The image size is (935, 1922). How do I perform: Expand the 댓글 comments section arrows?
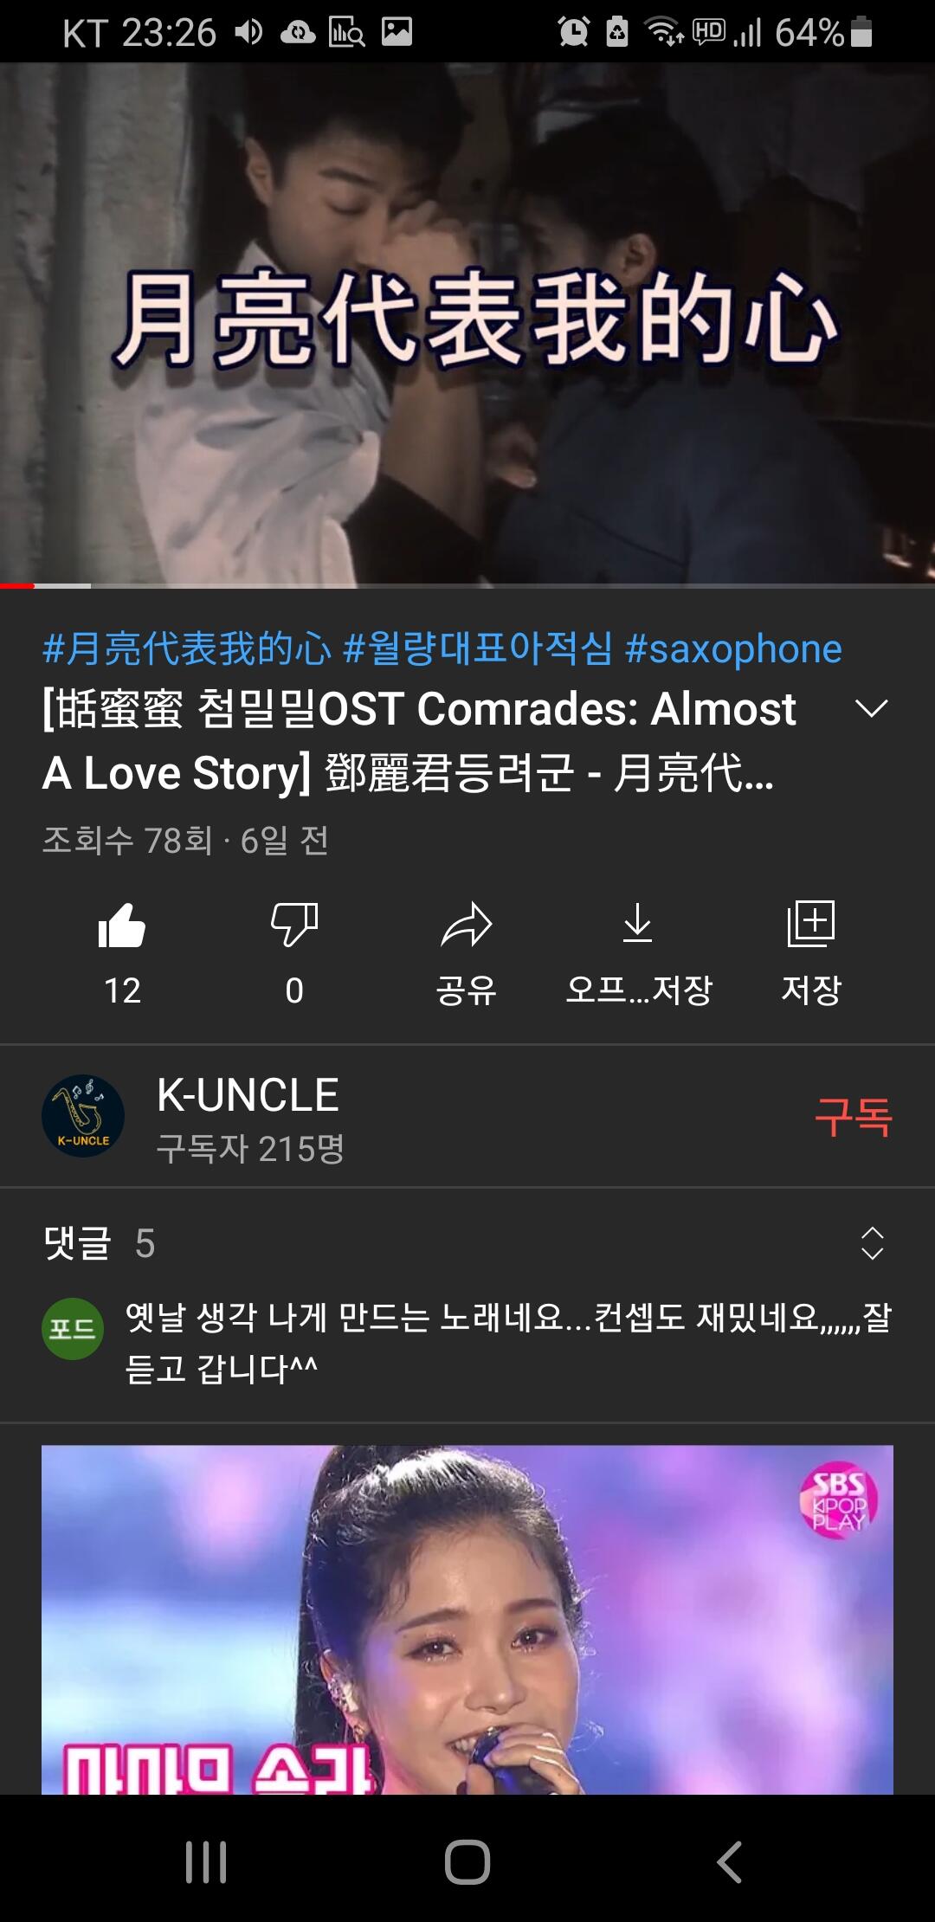click(x=873, y=1243)
